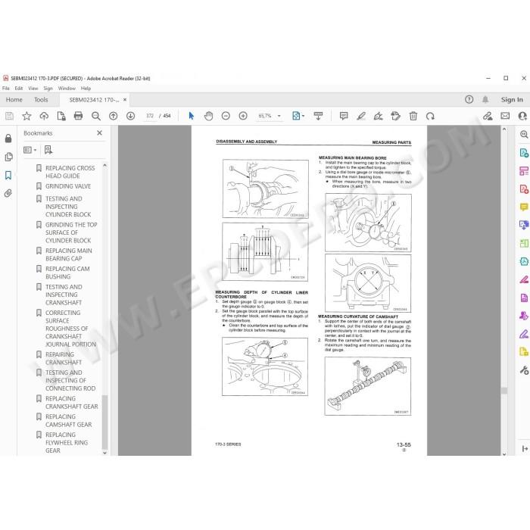Add a comment note icon
530x530 pixels.
(x=344, y=117)
